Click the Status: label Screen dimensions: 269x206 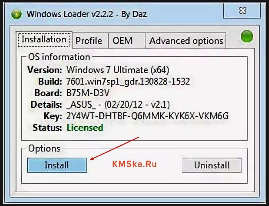pos(47,127)
